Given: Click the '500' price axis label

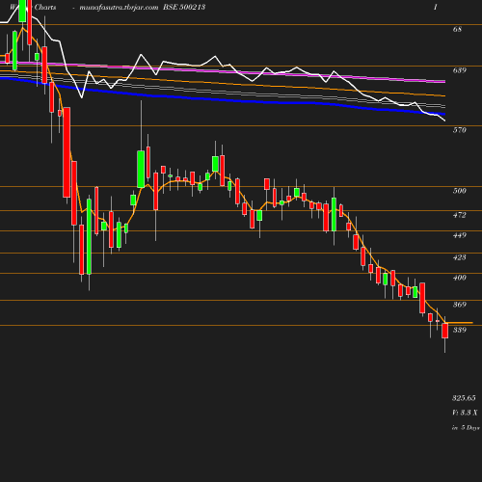Looking at the screenshot, I should point(460,191).
